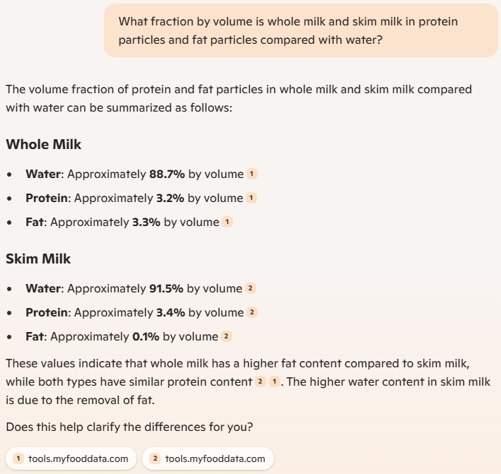The width and height of the screenshot is (501, 474).
Task: Click citation 1 in the summary paragraph
Action: 273,382
